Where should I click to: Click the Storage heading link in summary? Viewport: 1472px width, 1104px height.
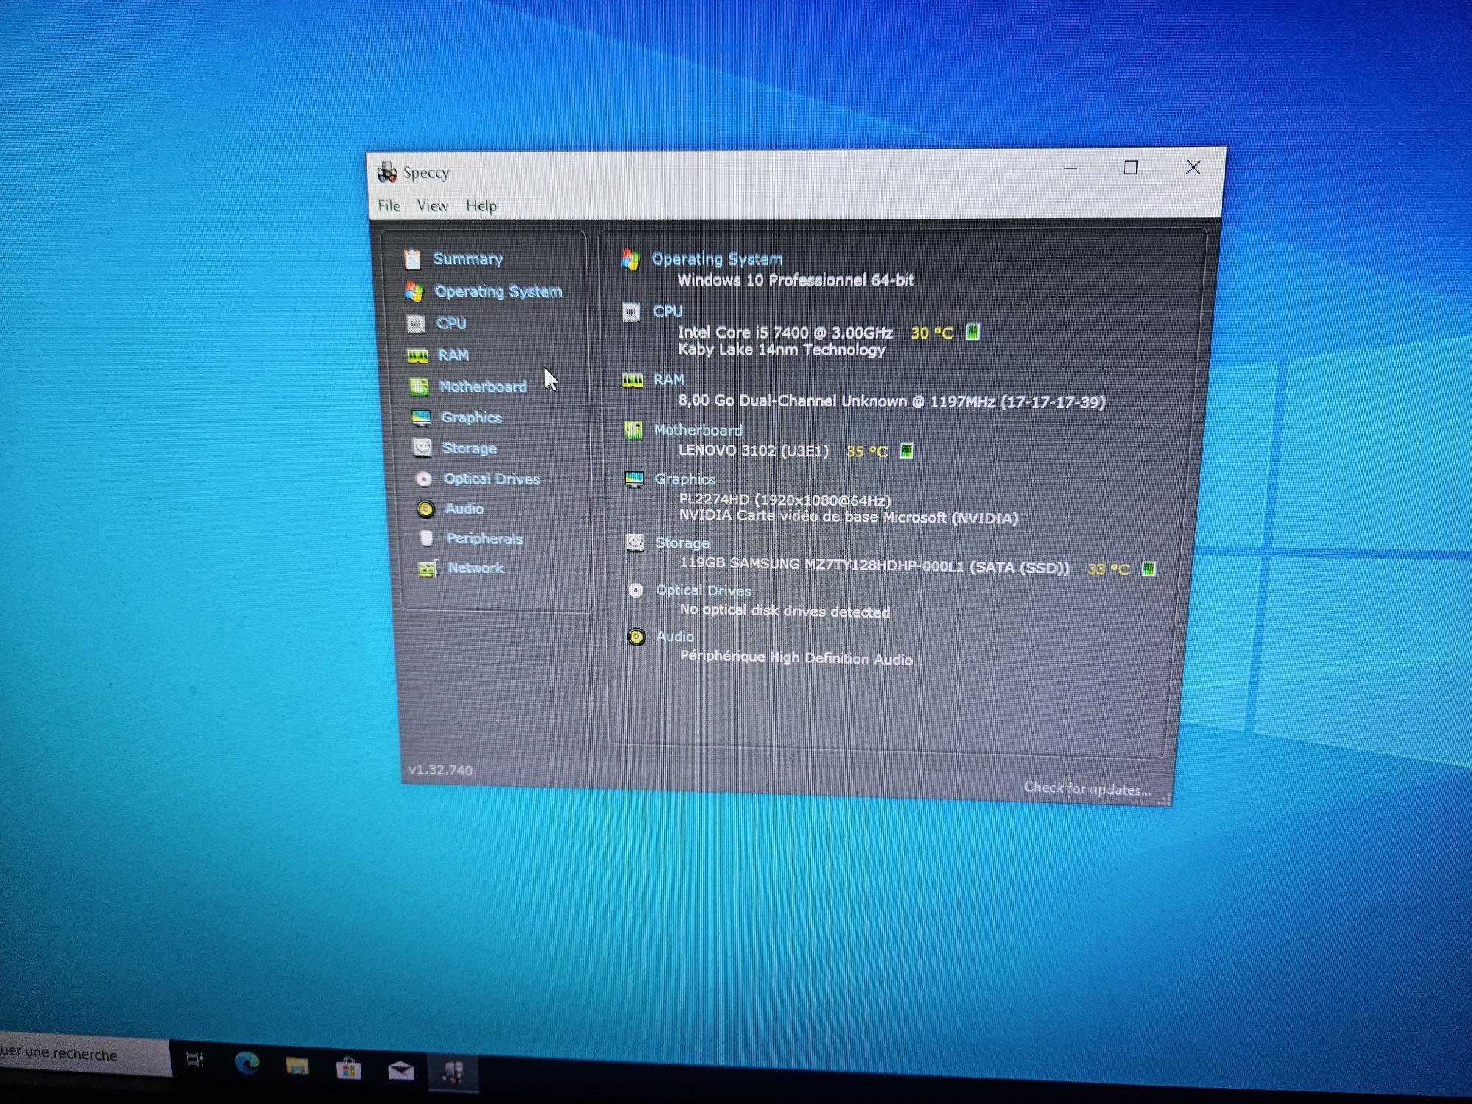click(x=682, y=543)
